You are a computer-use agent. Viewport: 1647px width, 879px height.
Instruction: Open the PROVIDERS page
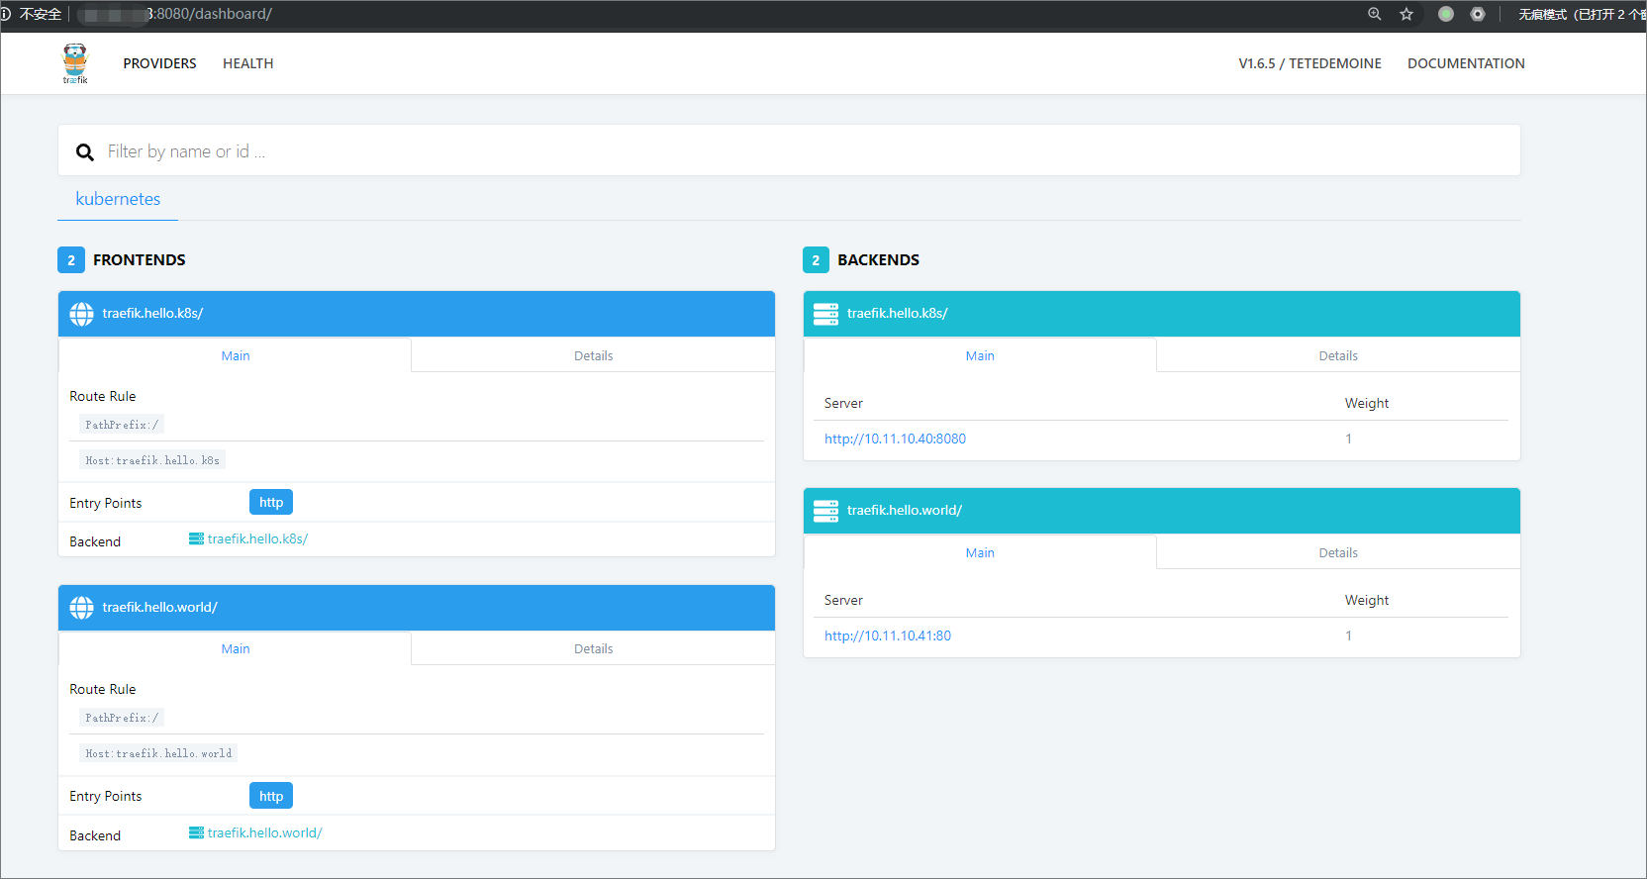[159, 63]
